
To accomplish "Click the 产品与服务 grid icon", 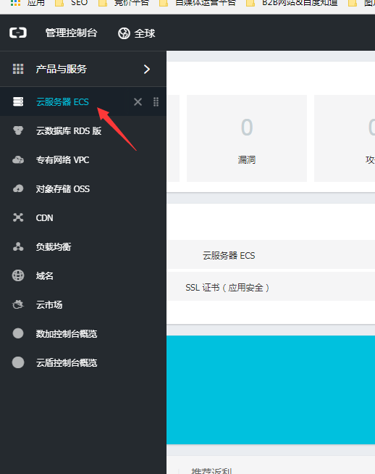I will coord(18,69).
